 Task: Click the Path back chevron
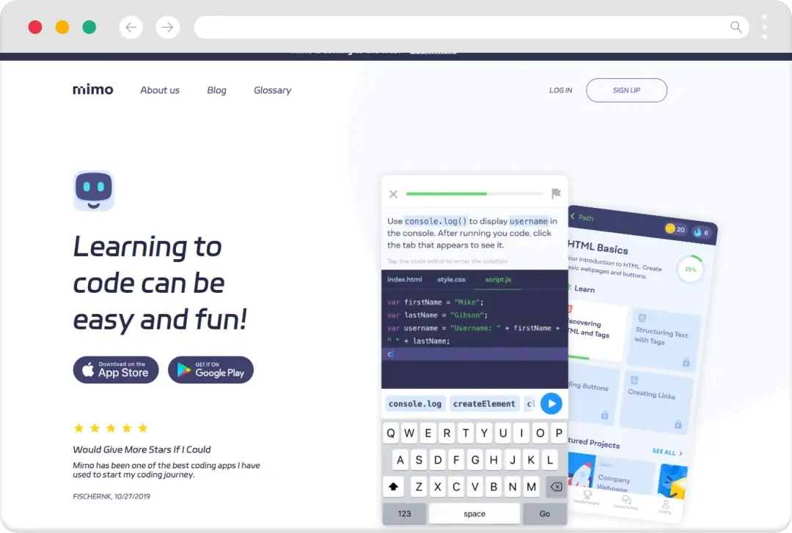(x=573, y=216)
